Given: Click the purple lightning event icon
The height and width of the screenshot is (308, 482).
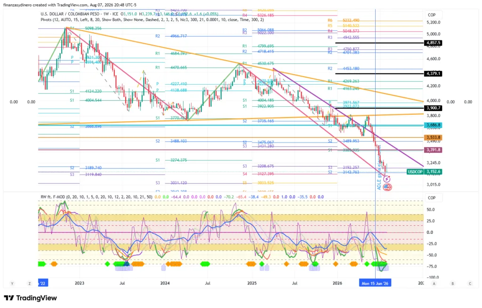Looking at the screenshot, I should pos(387,179).
